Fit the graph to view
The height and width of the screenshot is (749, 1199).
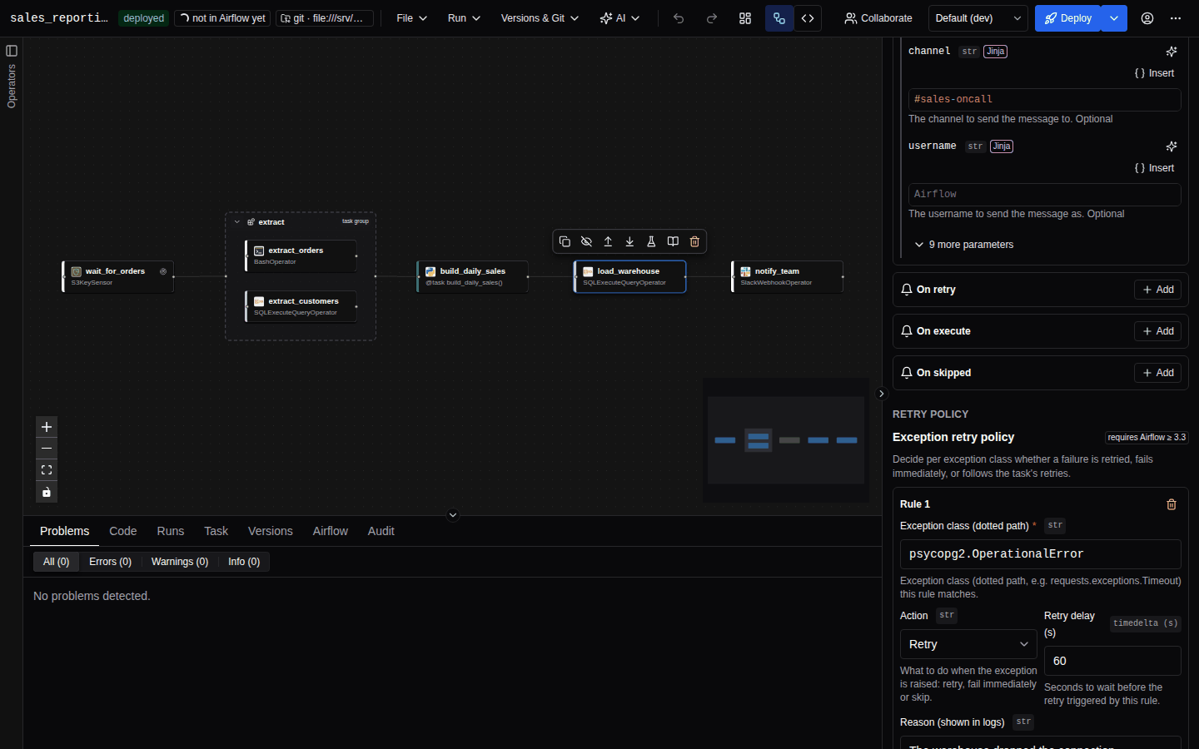(x=47, y=470)
